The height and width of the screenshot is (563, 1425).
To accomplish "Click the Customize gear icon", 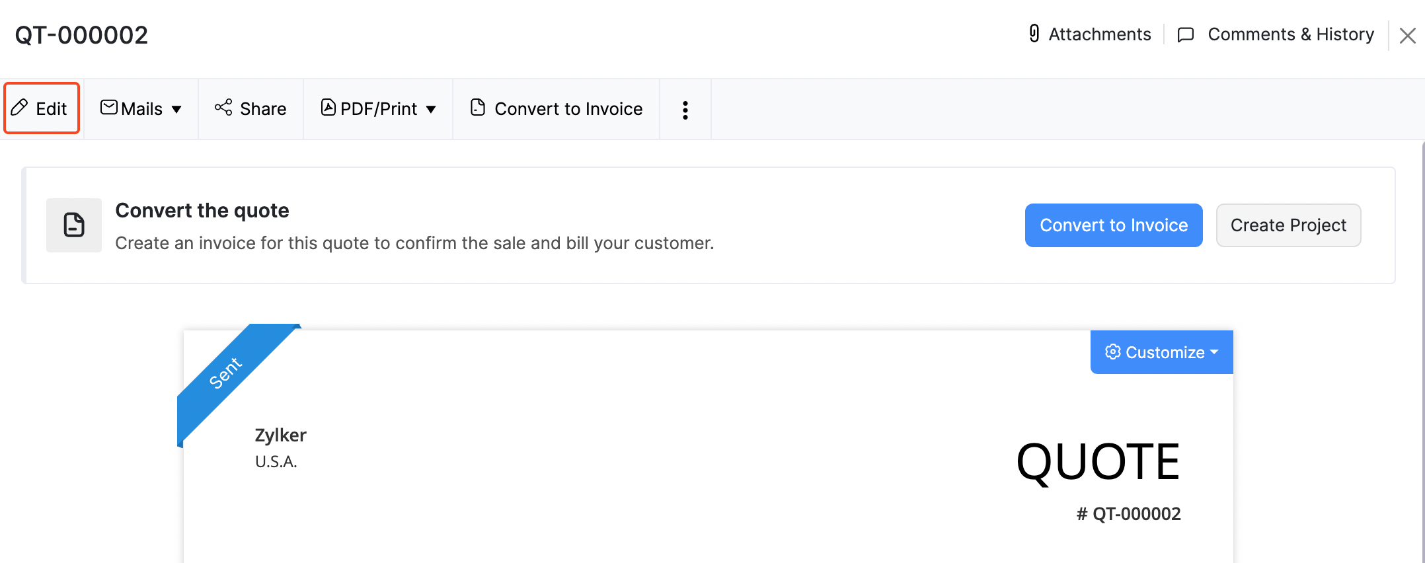I will pos(1113,352).
